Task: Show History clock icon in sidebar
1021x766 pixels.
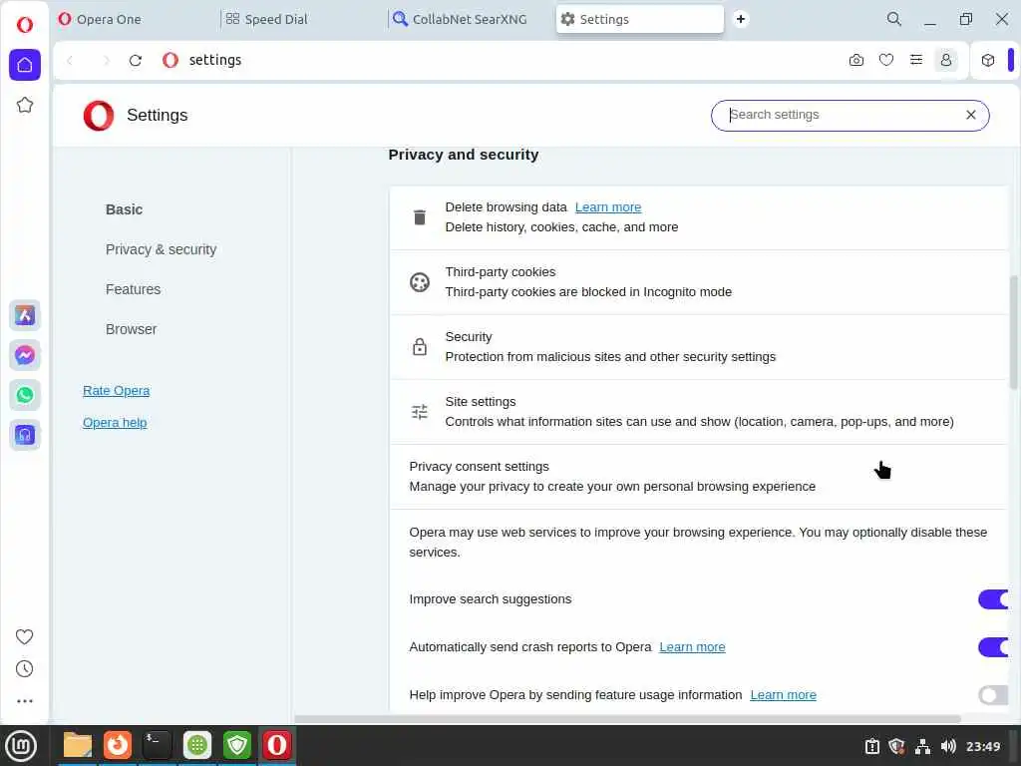Action: click(24, 669)
